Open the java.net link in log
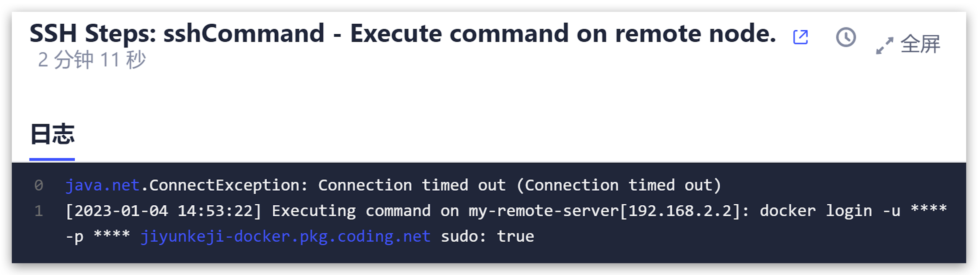This screenshot has height=275, width=978. coord(102,186)
